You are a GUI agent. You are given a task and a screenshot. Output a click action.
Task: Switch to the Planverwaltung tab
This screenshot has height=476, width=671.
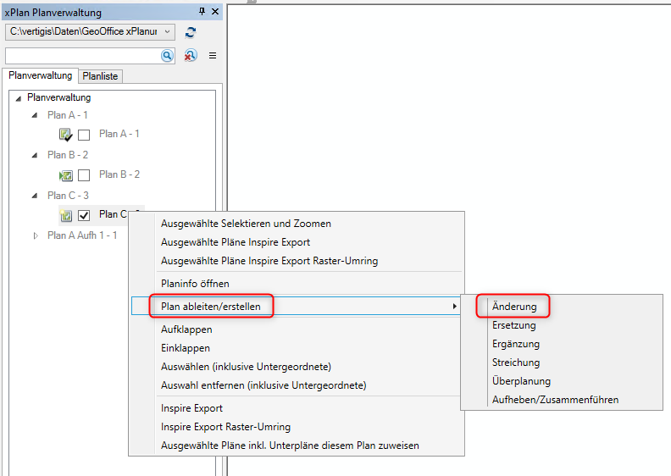[x=40, y=75]
